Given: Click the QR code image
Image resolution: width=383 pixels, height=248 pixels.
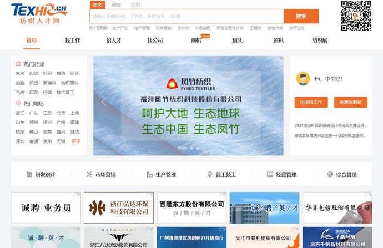Looking at the screenshot, I should click(356, 16).
